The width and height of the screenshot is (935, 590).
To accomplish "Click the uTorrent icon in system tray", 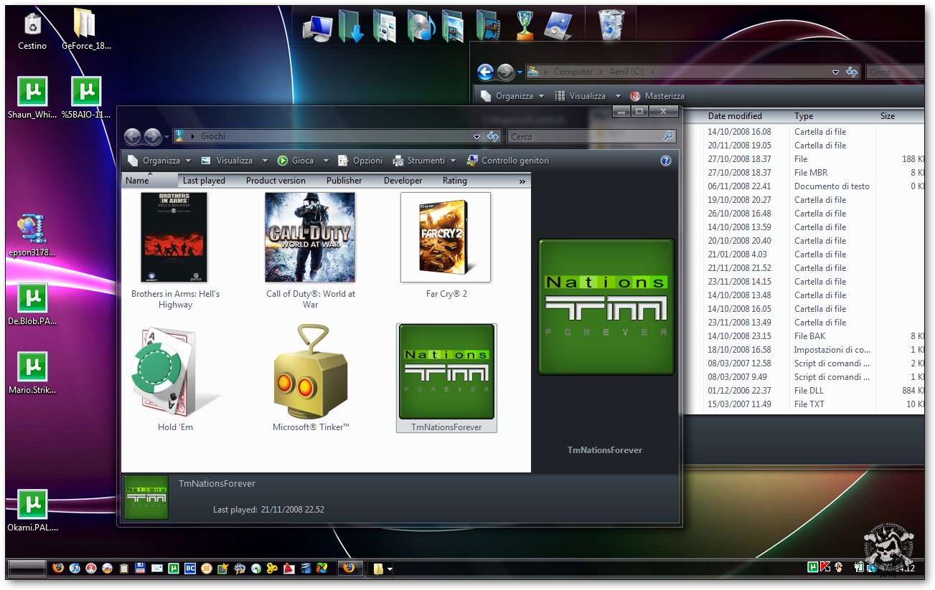I will pos(813,567).
